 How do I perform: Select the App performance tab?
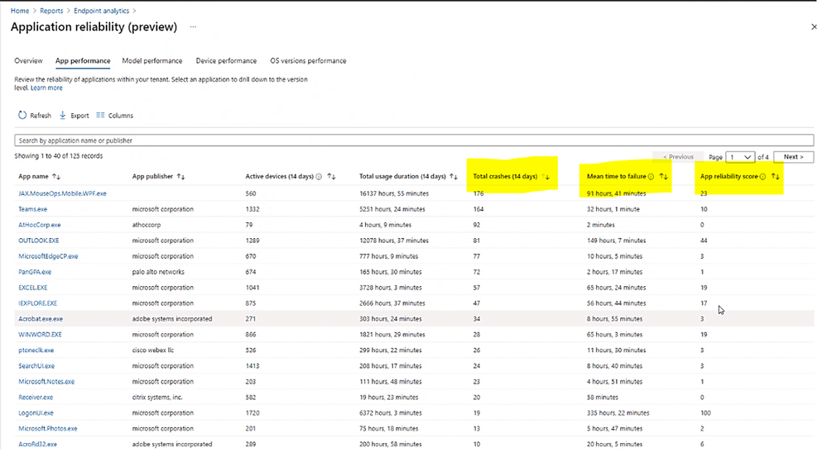(83, 60)
